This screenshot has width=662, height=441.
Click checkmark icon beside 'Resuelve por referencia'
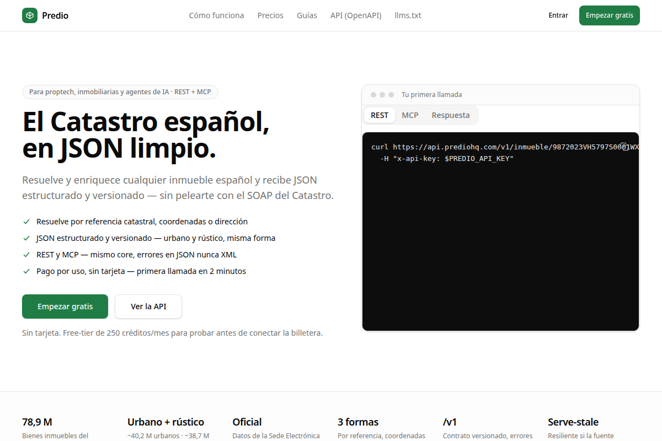26,222
